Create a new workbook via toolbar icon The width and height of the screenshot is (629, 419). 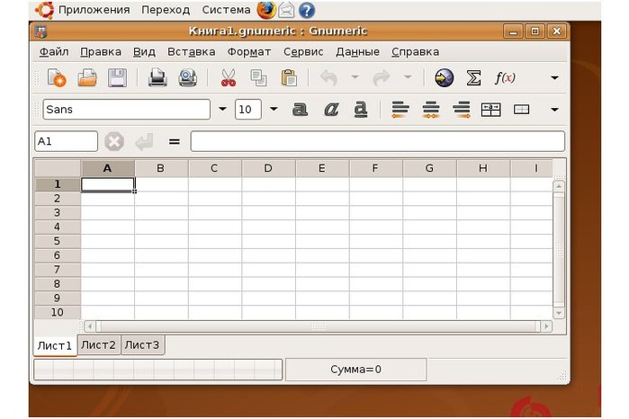(57, 78)
